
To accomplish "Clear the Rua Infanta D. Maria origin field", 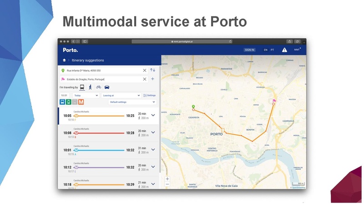I will tap(144, 70).
